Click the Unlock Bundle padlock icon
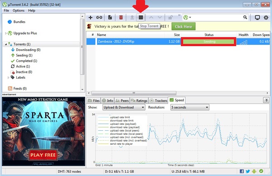 point(170,18)
